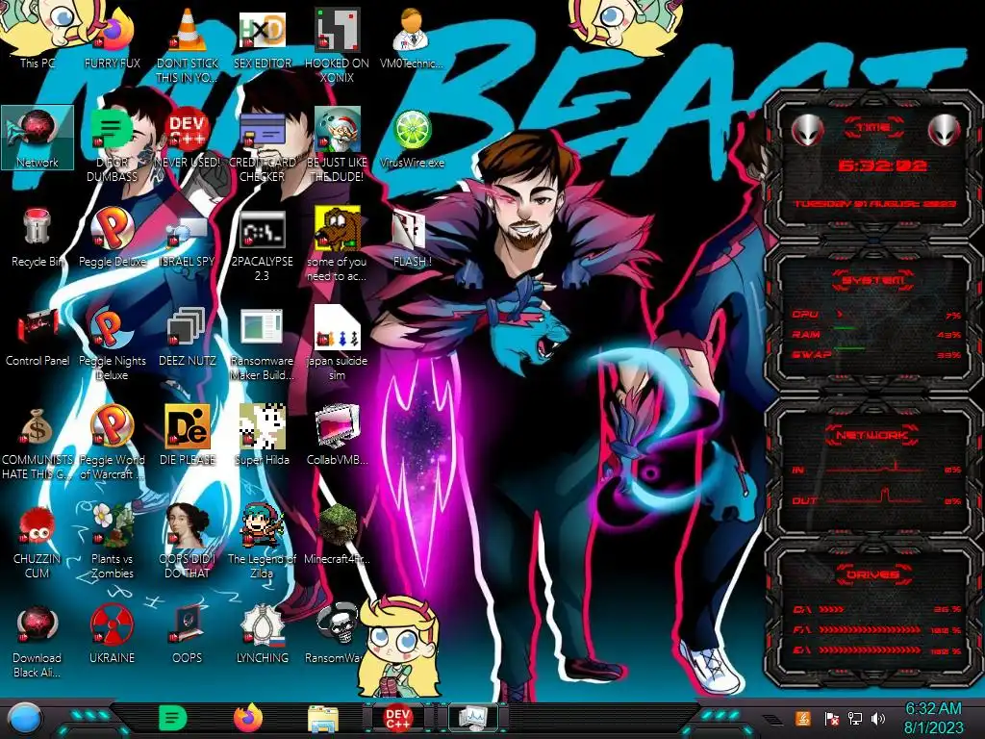Viewport: 985px width, 739px height.
Task: Launch Firefox from the taskbar
Action: pos(248,718)
